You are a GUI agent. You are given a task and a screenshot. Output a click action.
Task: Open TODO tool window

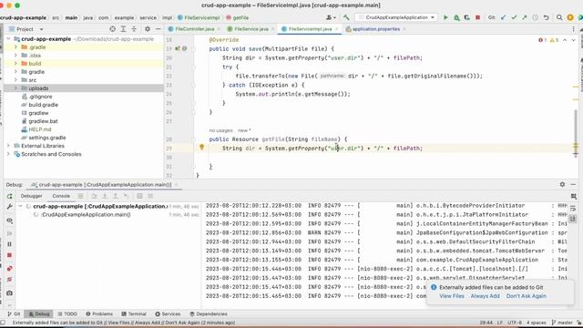tap(67, 313)
